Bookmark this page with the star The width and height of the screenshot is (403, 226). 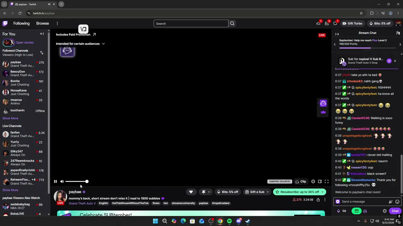(361, 13)
